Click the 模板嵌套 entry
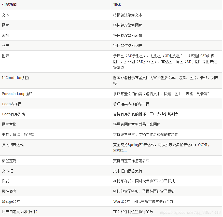This screenshot has width=223, height=217. (8, 191)
